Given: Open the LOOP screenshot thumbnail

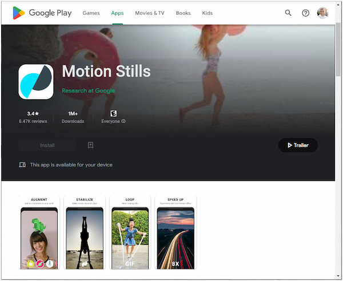Looking at the screenshot, I should click(130, 232).
